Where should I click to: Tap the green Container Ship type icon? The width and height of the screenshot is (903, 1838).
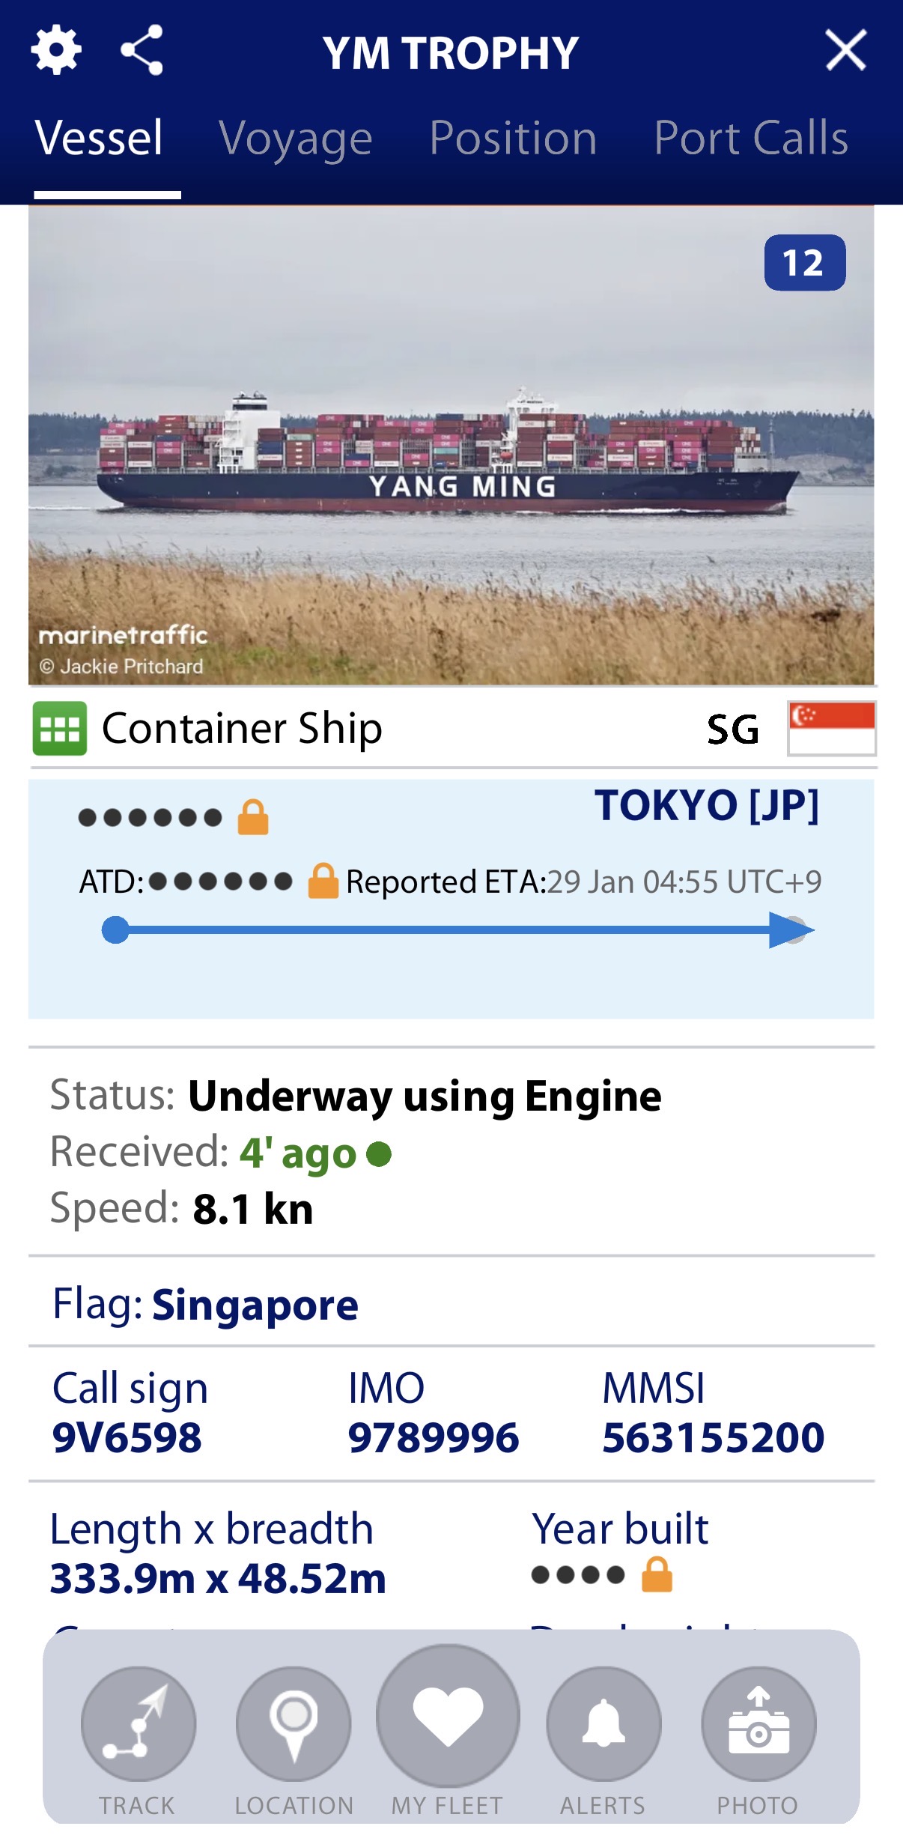coord(60,728)
